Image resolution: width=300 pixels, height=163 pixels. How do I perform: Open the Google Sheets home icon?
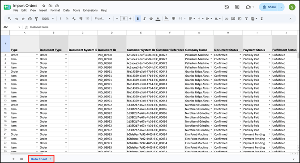coord(7,7)
